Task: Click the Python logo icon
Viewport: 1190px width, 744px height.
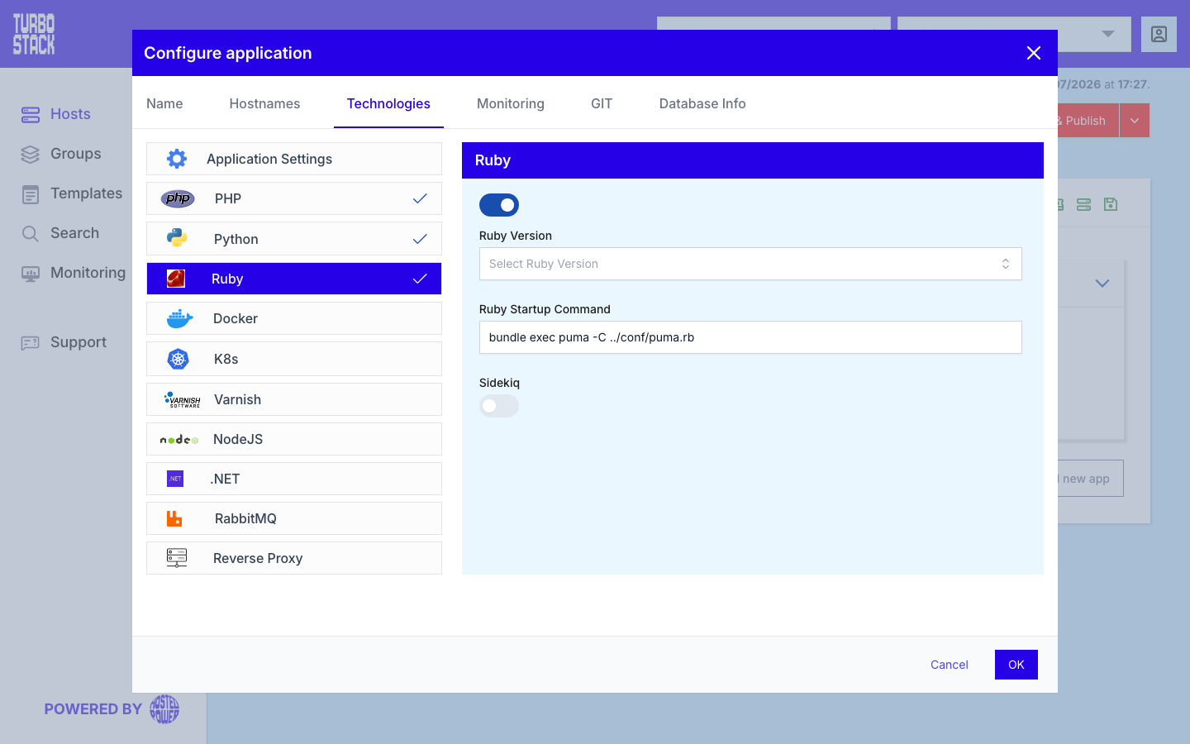Action: tap(177, 238)
